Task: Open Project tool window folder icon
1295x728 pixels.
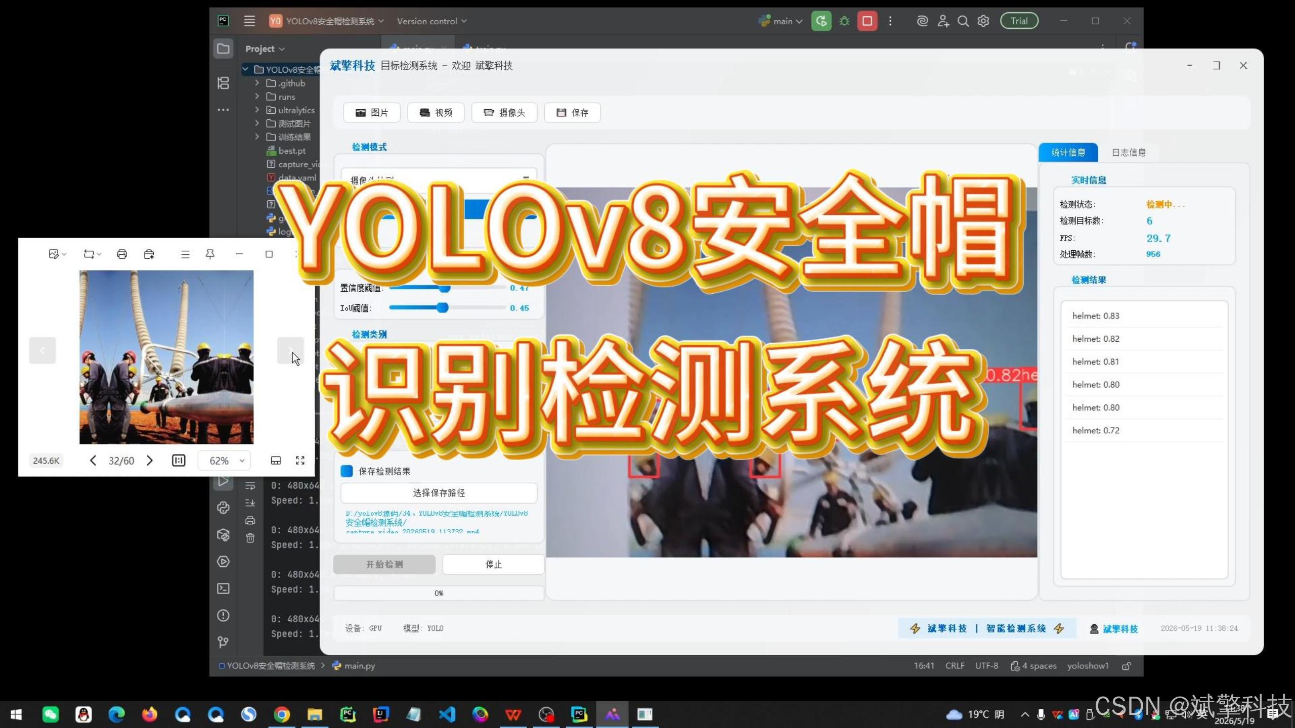Action: point(223,49)
